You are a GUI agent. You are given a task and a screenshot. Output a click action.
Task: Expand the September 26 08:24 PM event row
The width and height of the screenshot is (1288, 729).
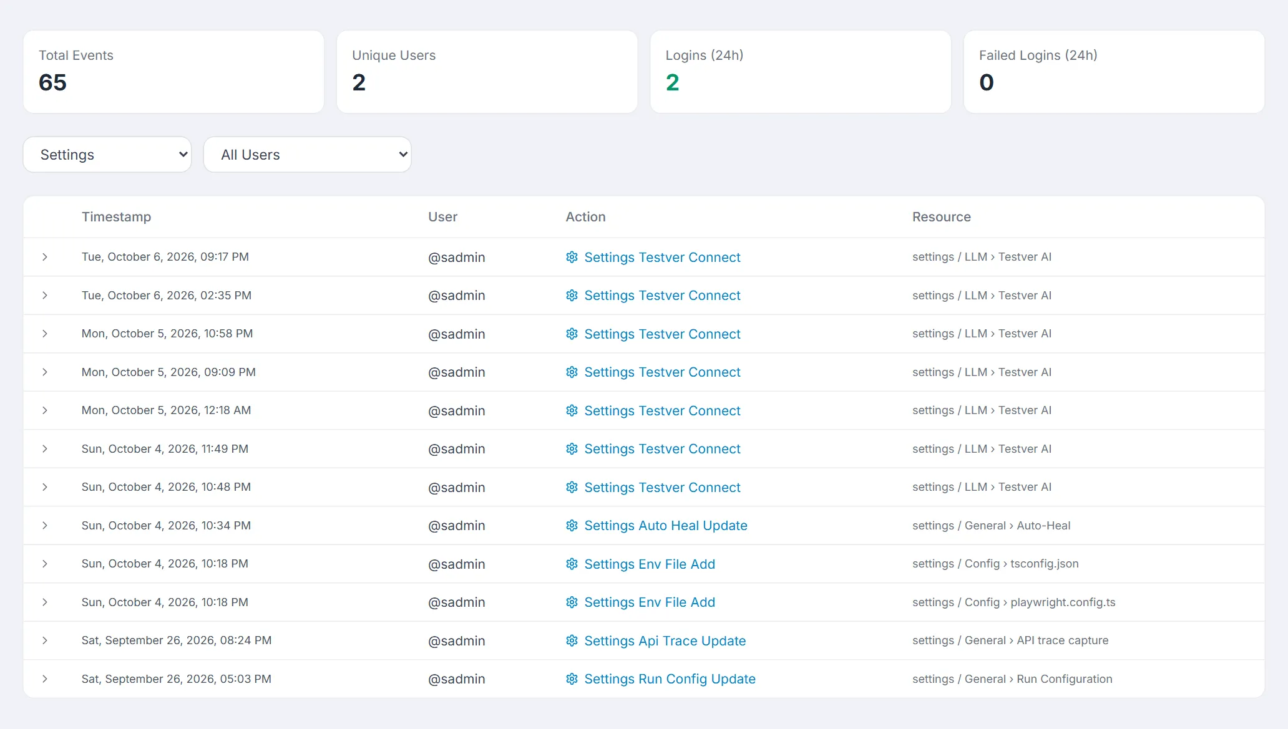point(45,640)
